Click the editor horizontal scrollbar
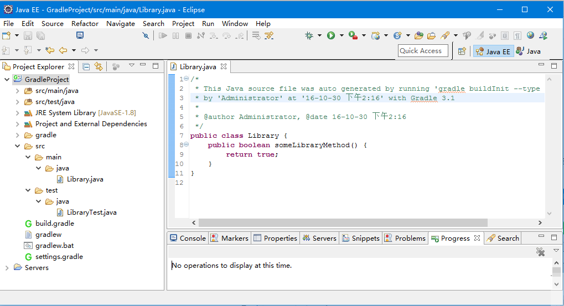The height and width of the screenshot is (306, 564). pyautogui.click(x=343, y=223)
